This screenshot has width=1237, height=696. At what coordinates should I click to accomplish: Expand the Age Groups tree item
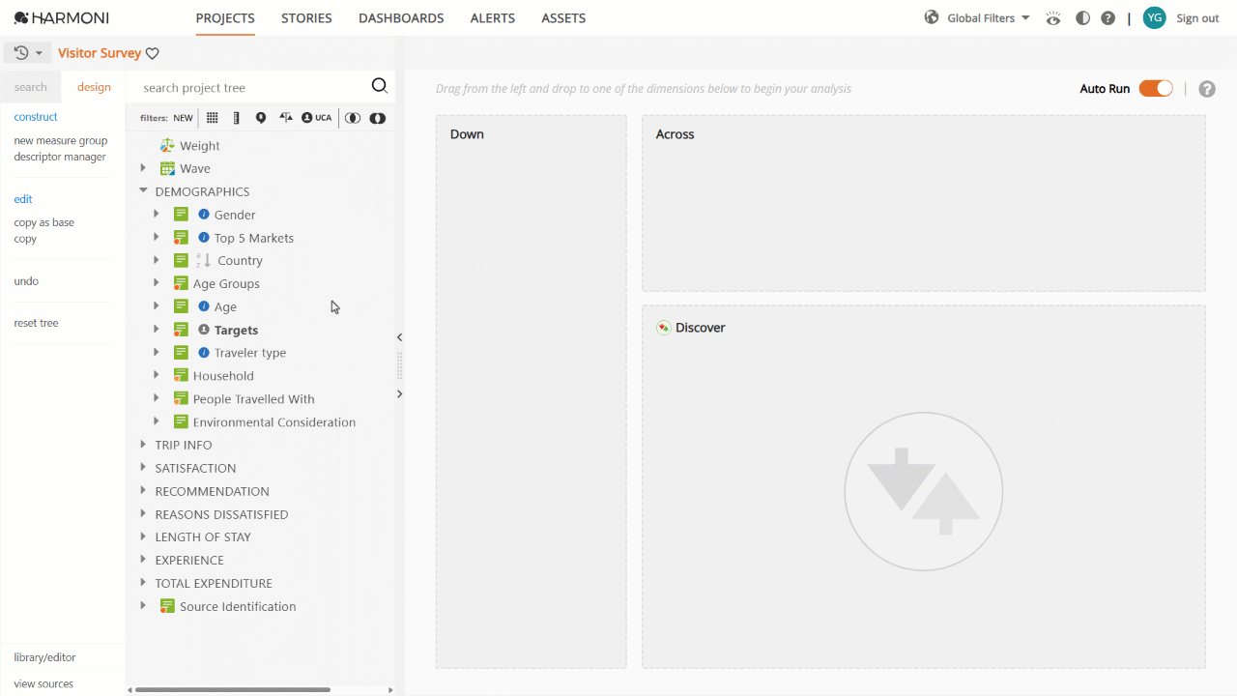click(157, 282)
